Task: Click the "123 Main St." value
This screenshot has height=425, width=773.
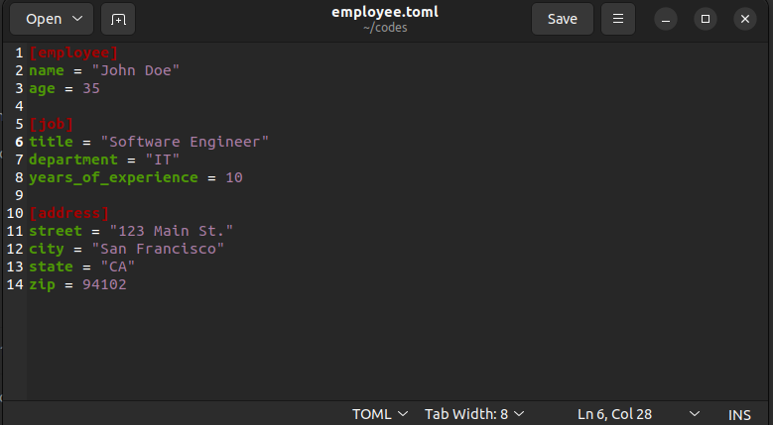Action: coord(171,231)
